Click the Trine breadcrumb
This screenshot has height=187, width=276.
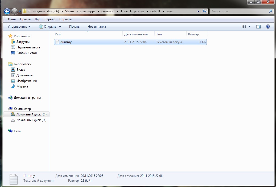[124, 11]
